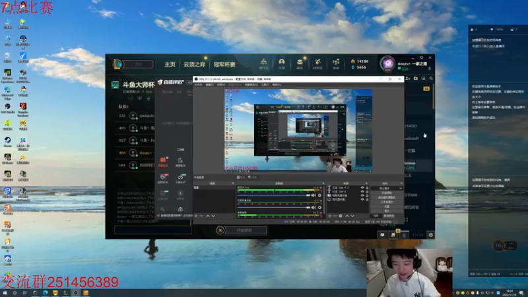The width and height of the screenshot is (528, 297).
Task: Open the League client Loot (战利品) icon
Action: click(x=317, y=63)
